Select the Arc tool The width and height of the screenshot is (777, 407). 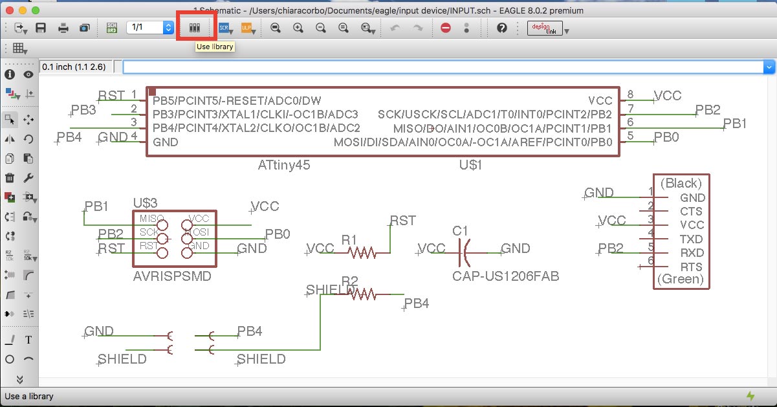click(x=28, y=359)
